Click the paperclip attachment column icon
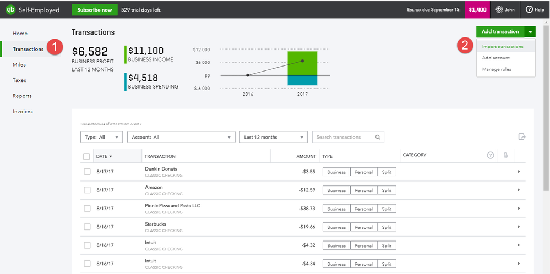550x274 pixels. [505, 156]
